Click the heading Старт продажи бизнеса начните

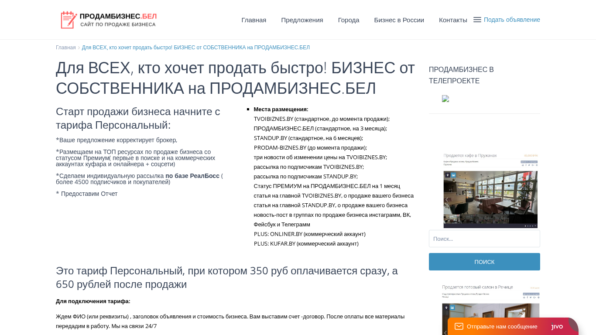coord(138,118)
